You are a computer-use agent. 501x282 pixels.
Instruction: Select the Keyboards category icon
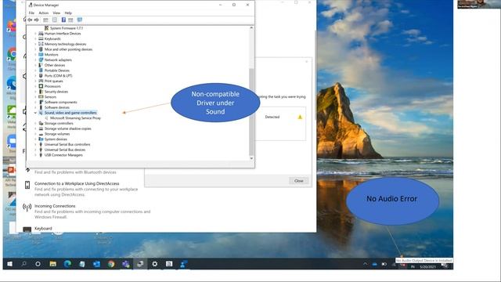coord(41,38)
